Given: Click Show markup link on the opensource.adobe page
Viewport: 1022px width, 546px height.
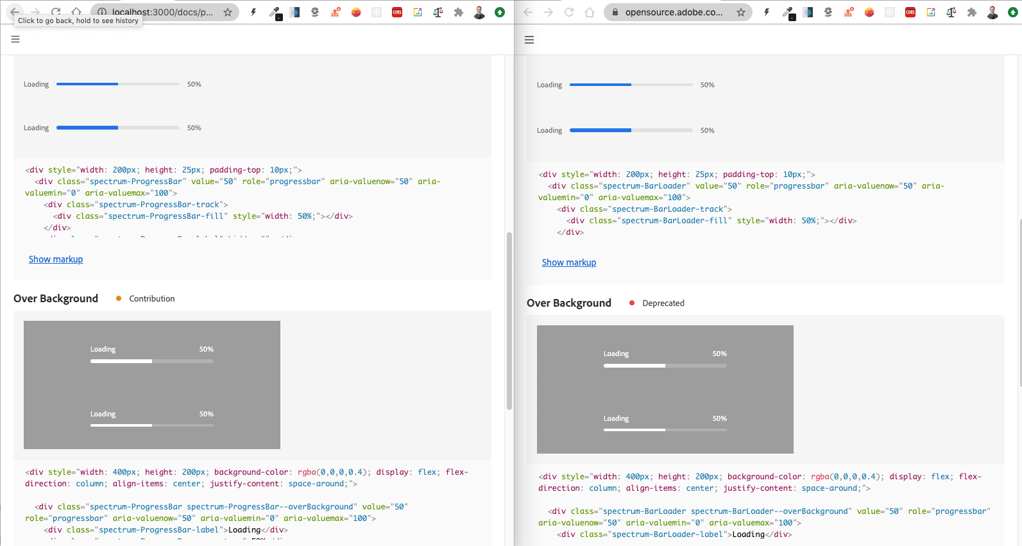Looking at the screenshot, I should point(569,262).
